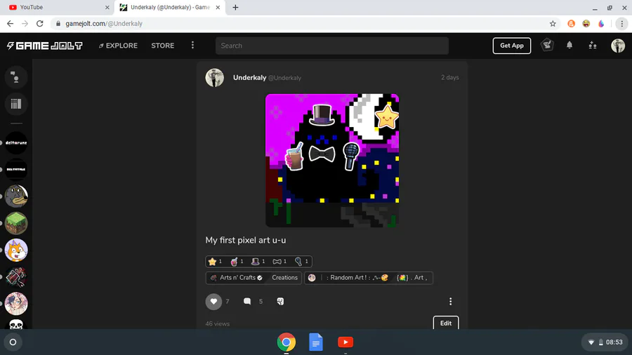
Task: Open the quests icon beside Get App
Action: [547, 45]
